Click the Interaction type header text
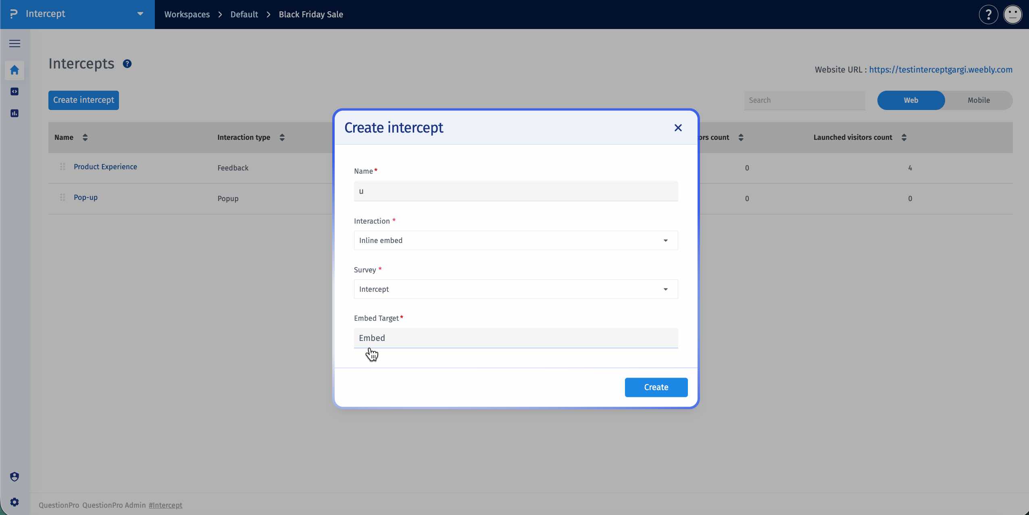The width and height of the screenshot is (1029, 515). pos(244,137)
